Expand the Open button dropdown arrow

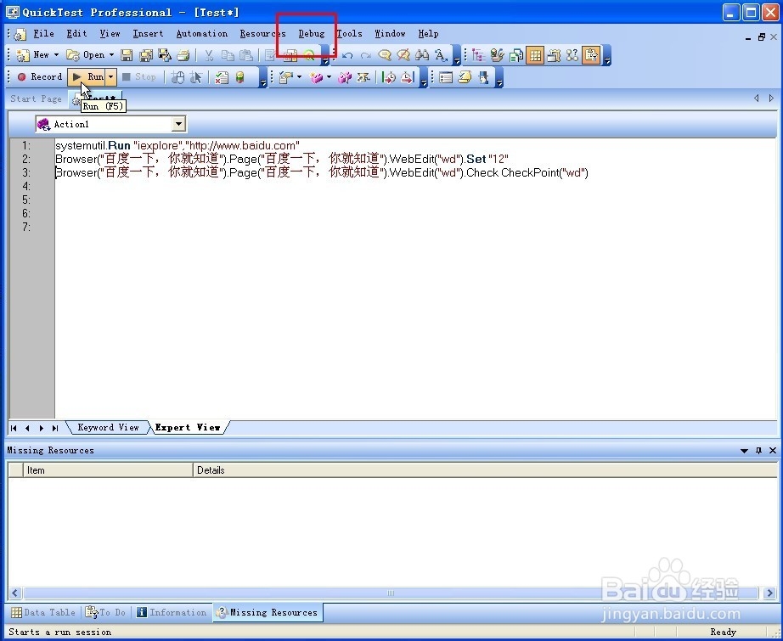click(111, 55)
